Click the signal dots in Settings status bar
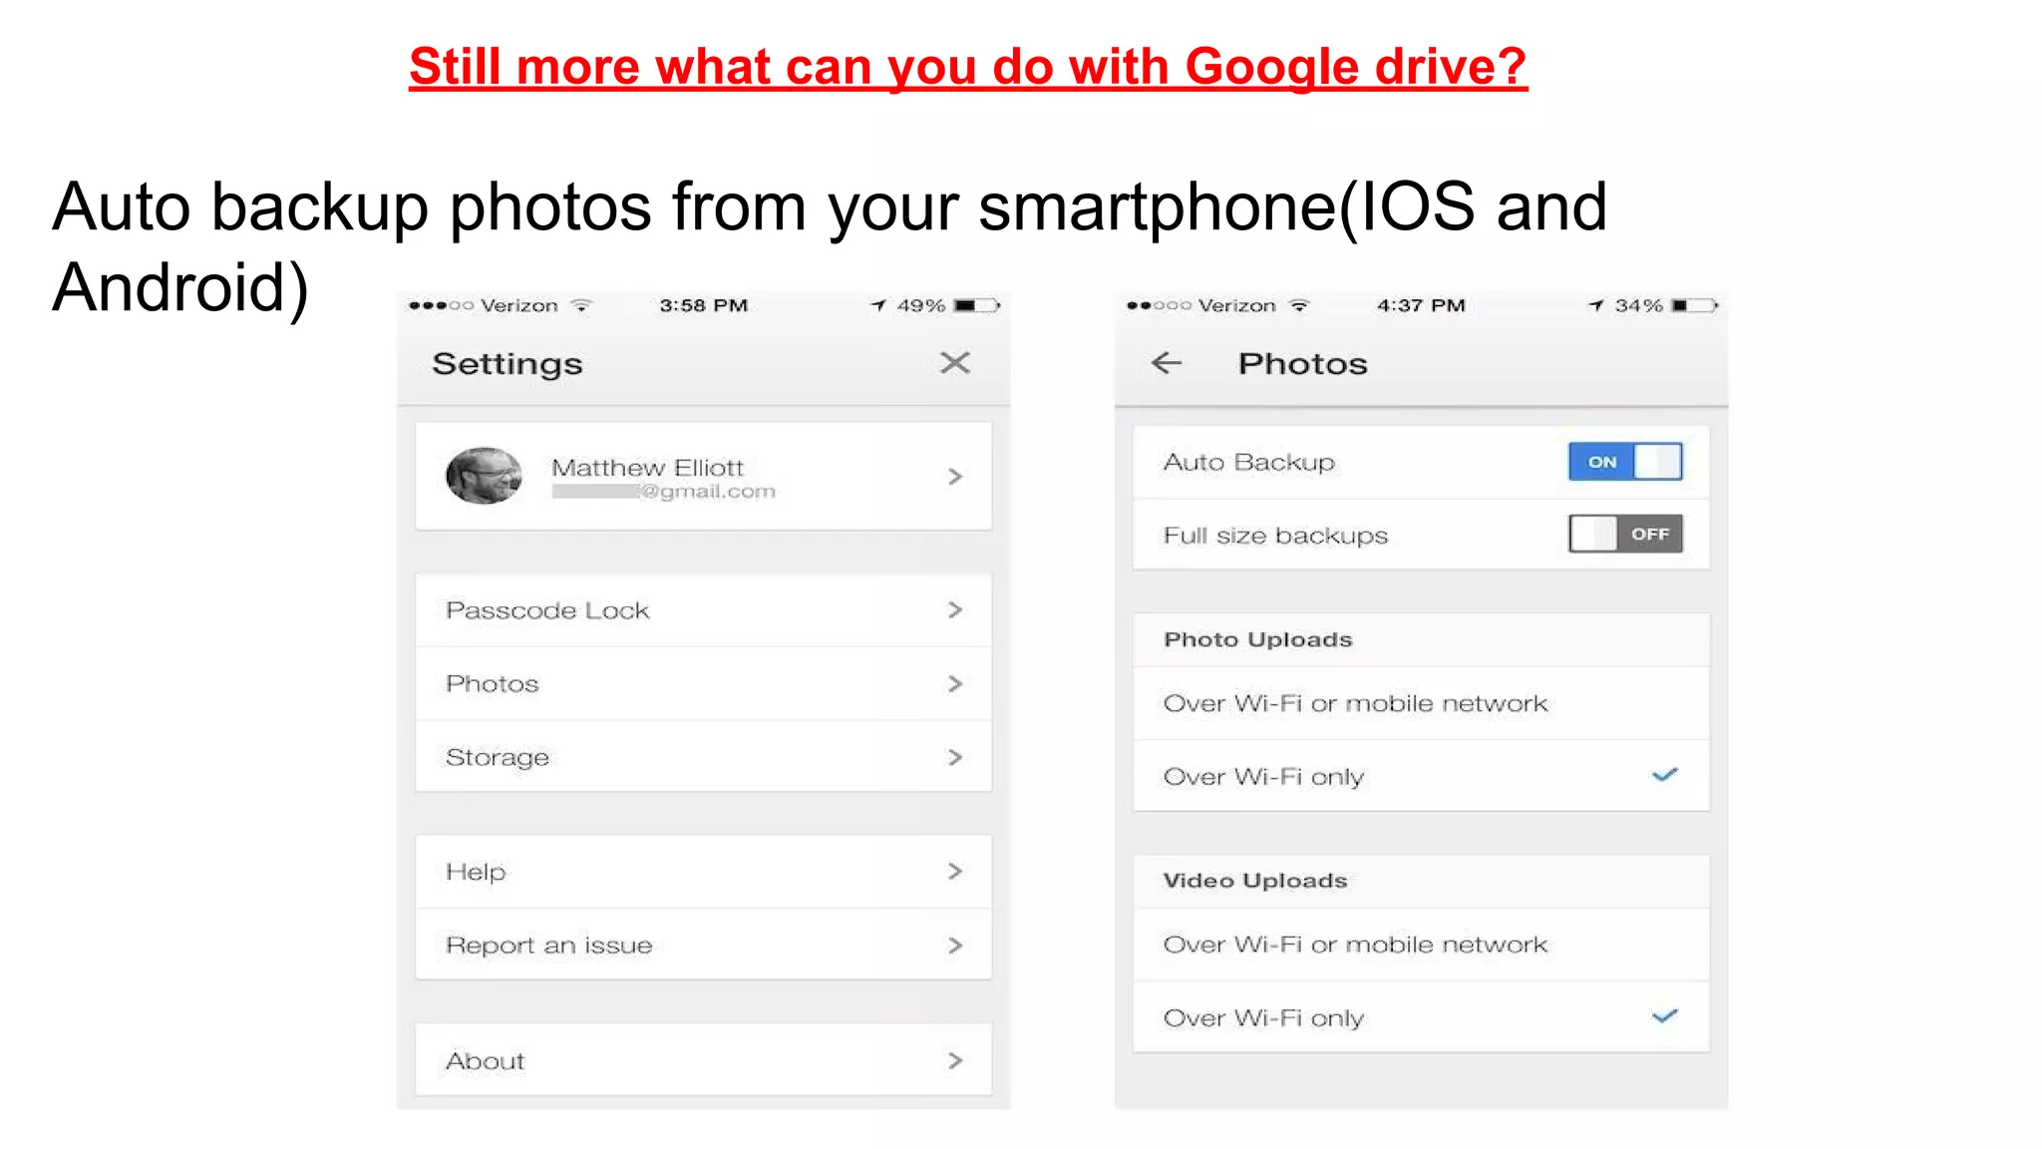Screen dimensions: 2042x1149 (x=441, y=305)
